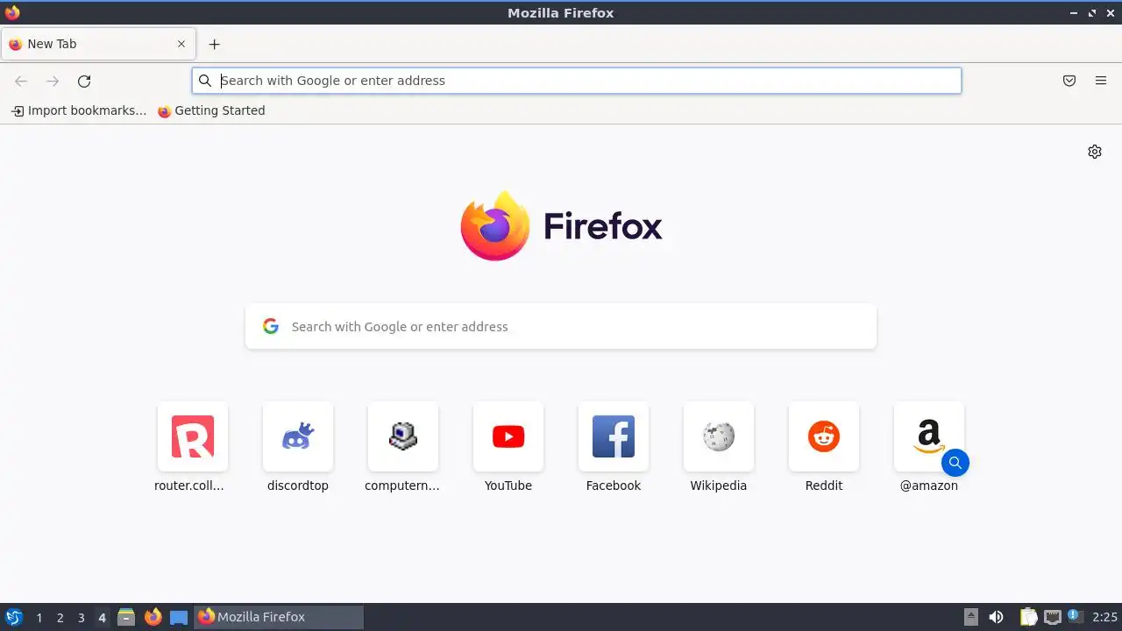Click the page search box with Google logo
The height and width of the screenshot is (631, 1122).
(x=561, y=326)
